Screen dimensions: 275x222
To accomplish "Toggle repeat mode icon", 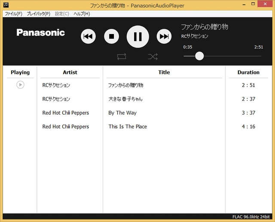I will point(122,57).
